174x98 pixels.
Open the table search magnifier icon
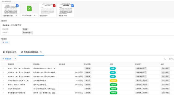coord(165,59)
